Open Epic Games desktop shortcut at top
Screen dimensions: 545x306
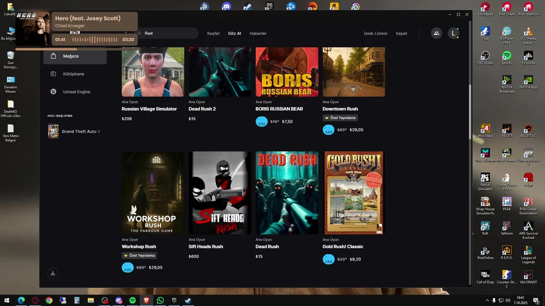(270, 6)
